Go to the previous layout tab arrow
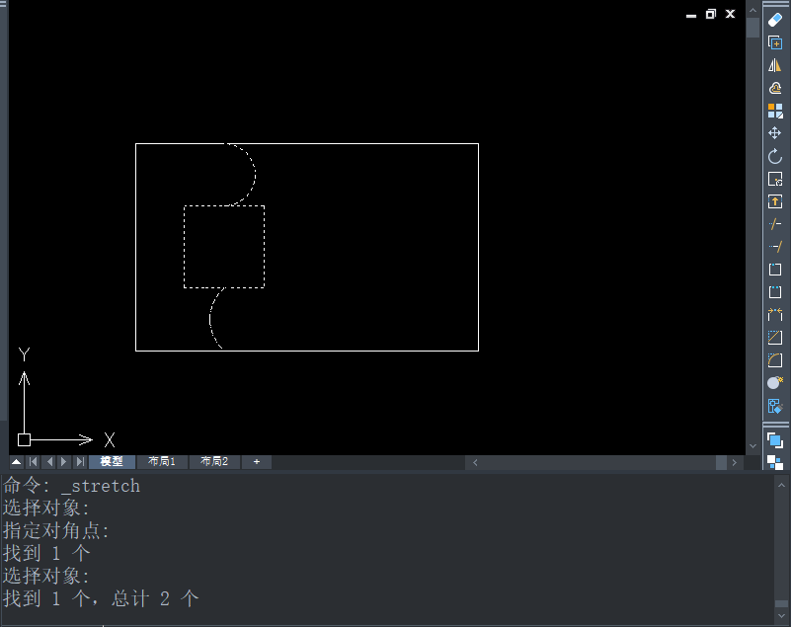The width and height of the screenshot is (791, 627). tap(49, 461)
